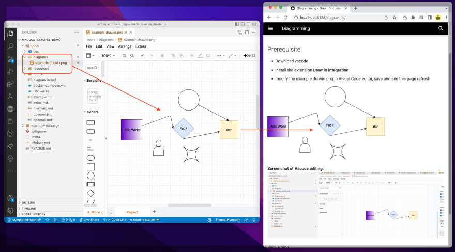
Task: Toggle Shadow icon in draw.io toolbar
Action: click(208, 56)
